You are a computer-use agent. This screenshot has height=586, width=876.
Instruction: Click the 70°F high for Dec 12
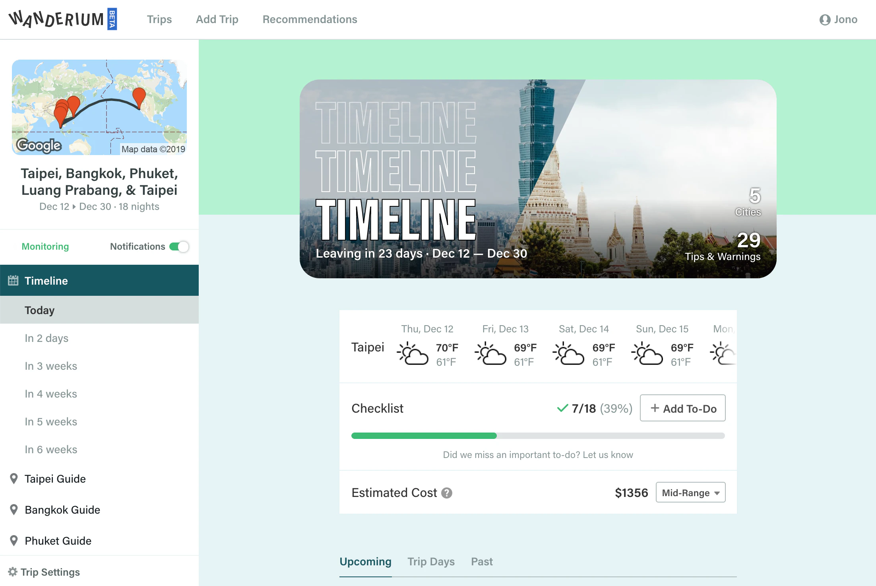tap(447, 348)
